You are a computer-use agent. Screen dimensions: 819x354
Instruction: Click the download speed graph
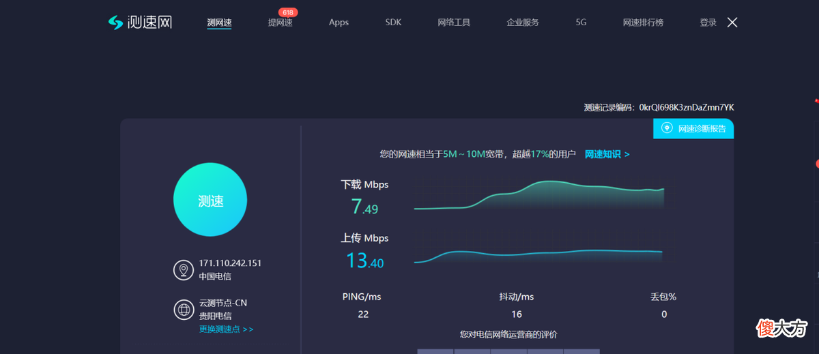coord(539,195)
